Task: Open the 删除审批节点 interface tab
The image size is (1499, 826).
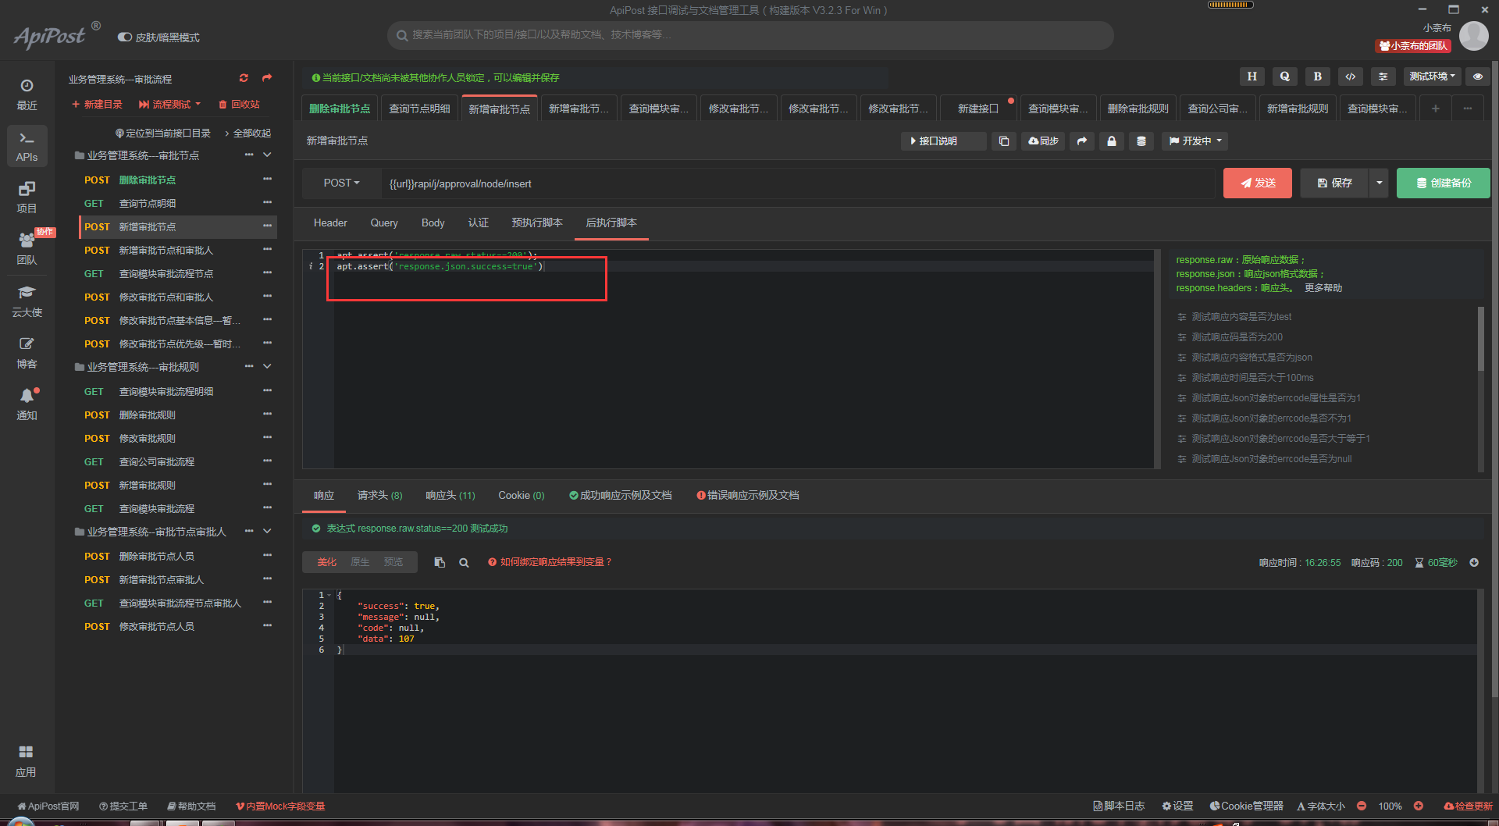Action: [x=340, y=109]
